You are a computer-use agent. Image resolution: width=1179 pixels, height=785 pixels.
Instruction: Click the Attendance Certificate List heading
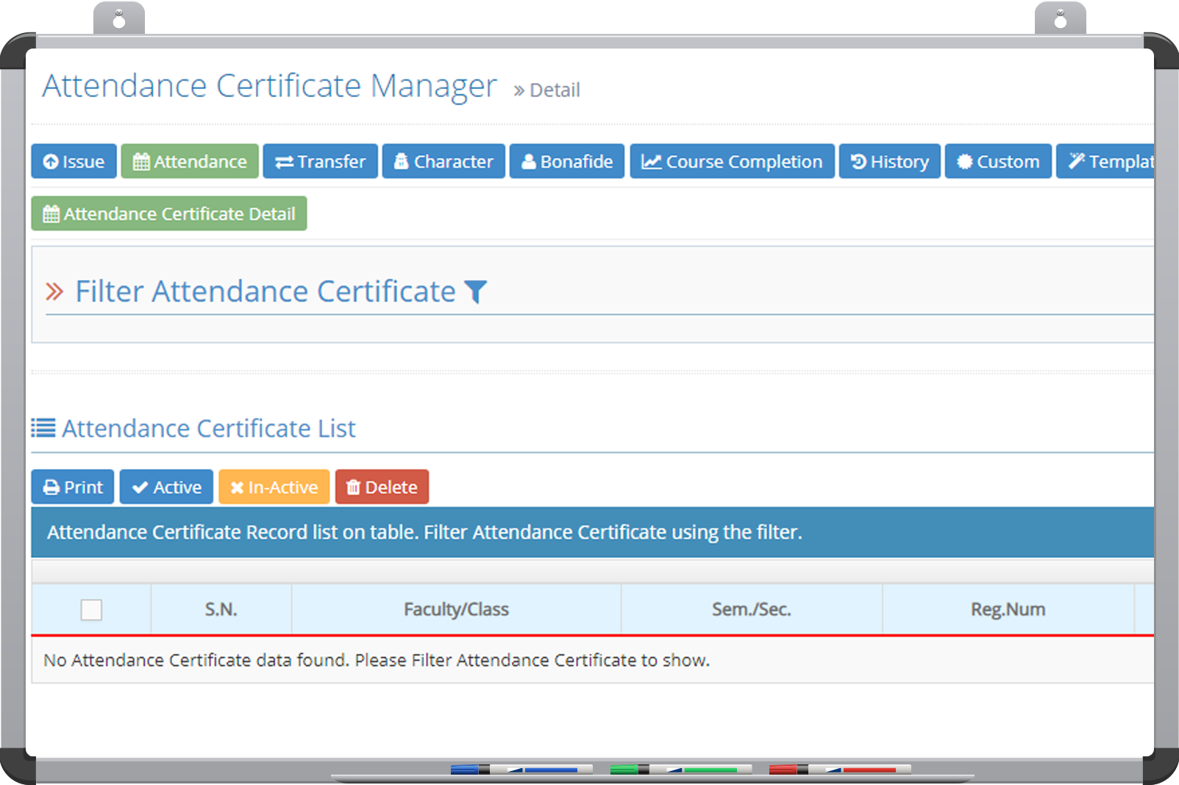pos(209,429)
